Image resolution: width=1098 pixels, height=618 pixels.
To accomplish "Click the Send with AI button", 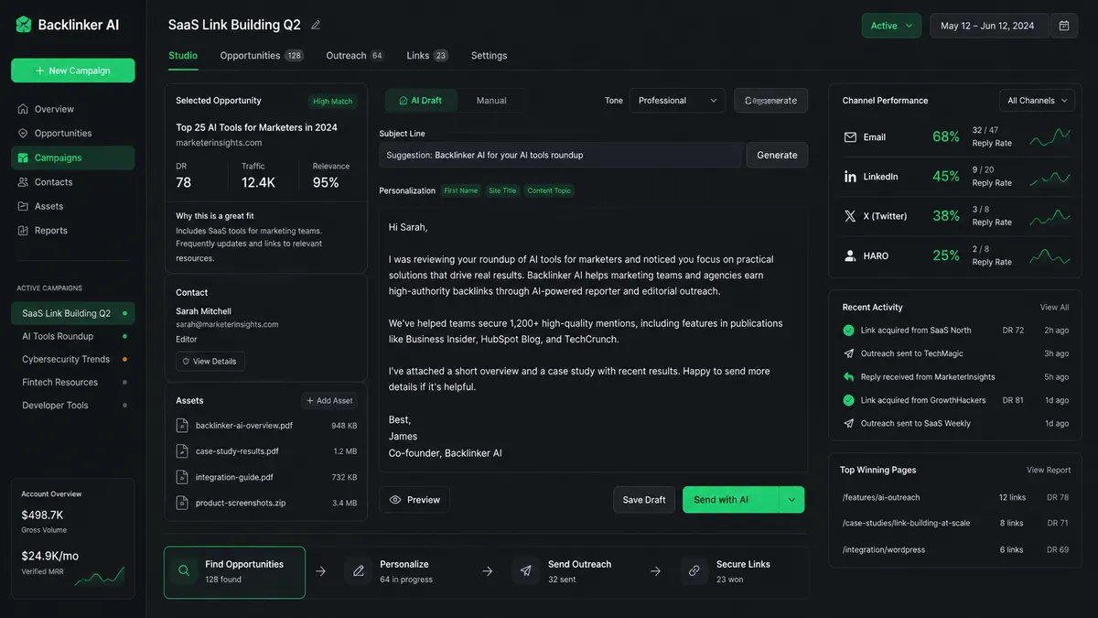I will pyautogui.click(x=730, y=500).
